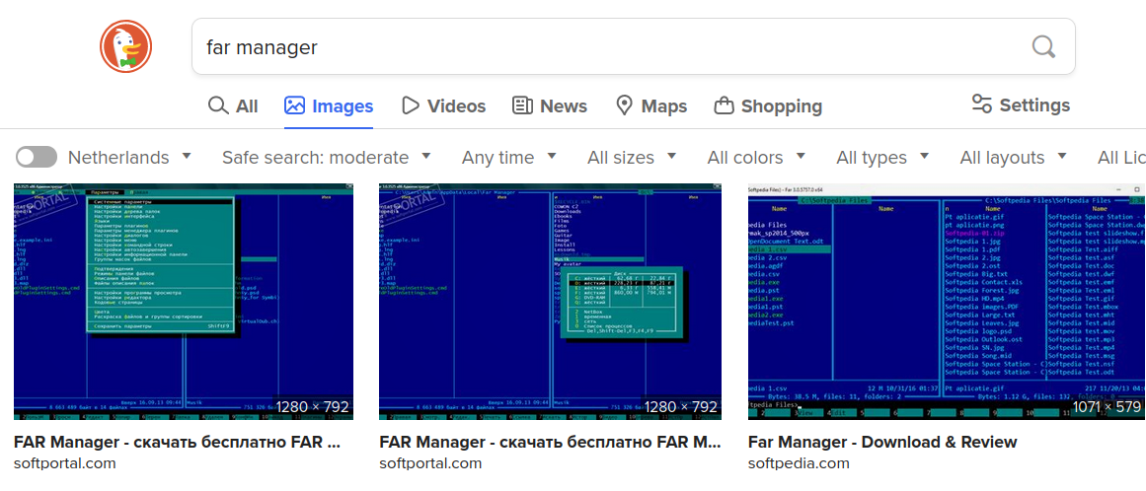Screen dimensions: 1146x491
Task: Open the Maps tab
Action: pyautogui.click(x=651, y=106)
